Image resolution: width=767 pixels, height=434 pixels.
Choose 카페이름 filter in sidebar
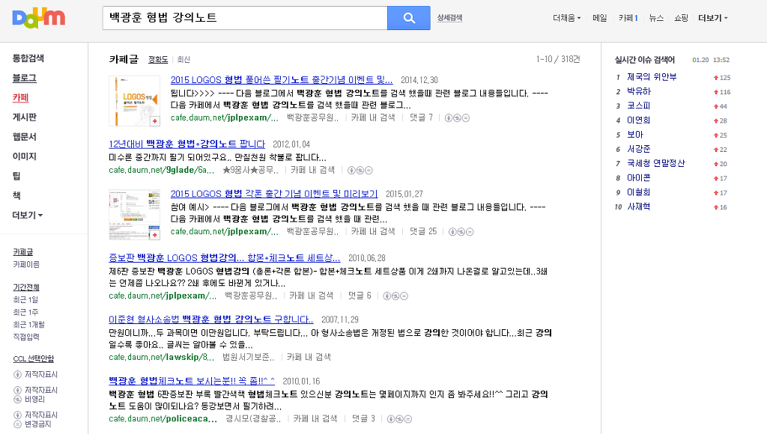[x=26, y=264]
